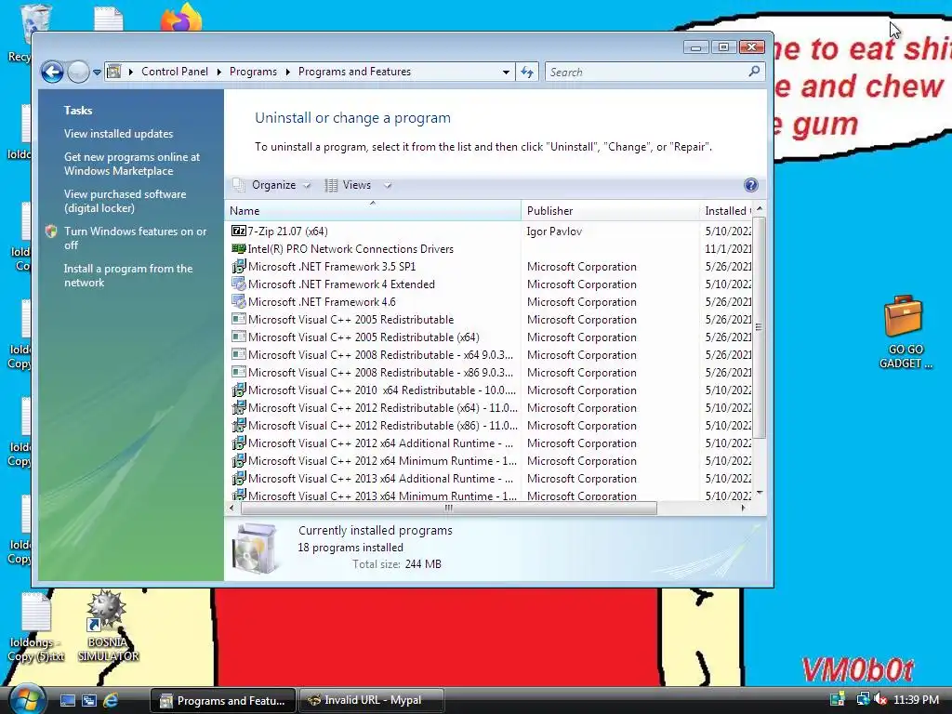The width and height of the screenshot is (952, 714).
Task: Click the taskbar clock 11:39 PM
Action: (916, 700)
